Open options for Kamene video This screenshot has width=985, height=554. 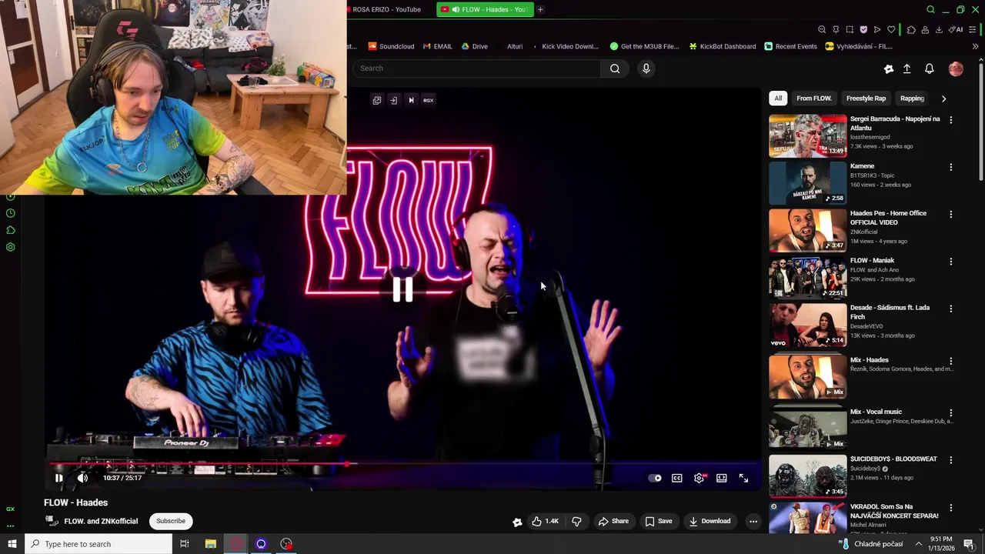pos(951,167)
